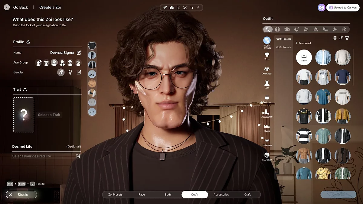Open the Sets dress category
Screen dimensions: 363x204
tap(267, 85)
